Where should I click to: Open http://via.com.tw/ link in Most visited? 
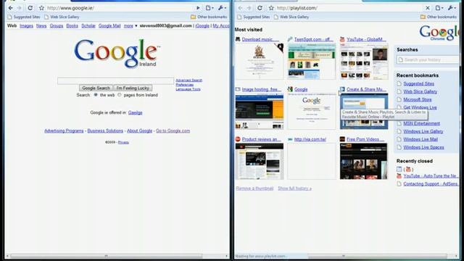(310, 139)
